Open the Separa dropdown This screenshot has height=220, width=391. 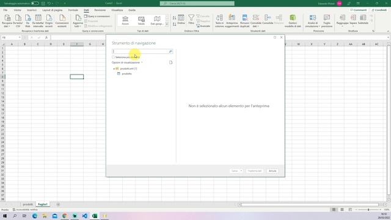(353, 21)
